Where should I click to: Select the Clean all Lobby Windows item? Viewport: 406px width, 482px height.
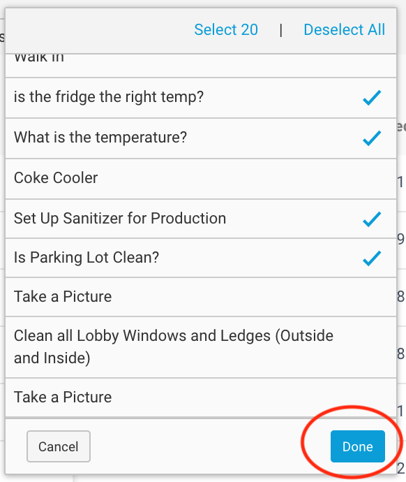[201, 347]
